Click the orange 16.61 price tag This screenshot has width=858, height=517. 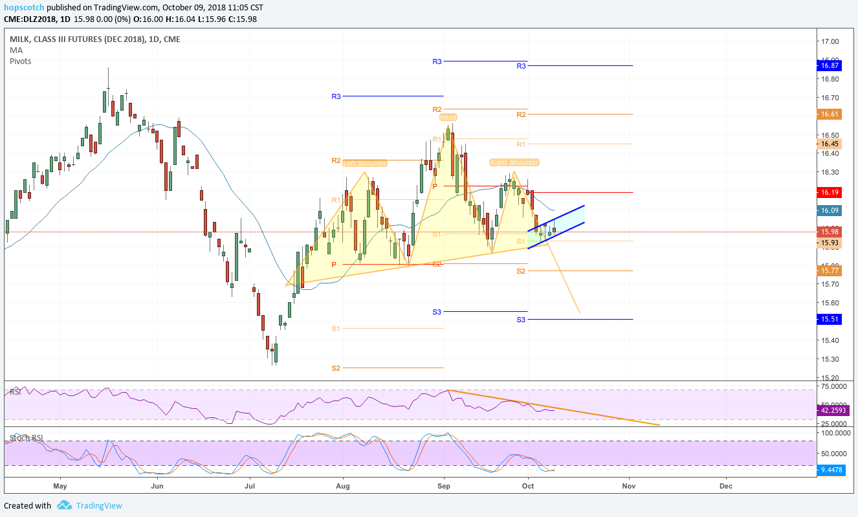pos(830,114)
